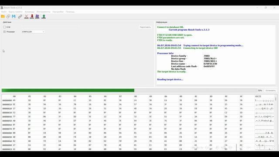This screenshot has width=279, height=157.
Task: Open the Инструменты menu
Action: (44, 12)
